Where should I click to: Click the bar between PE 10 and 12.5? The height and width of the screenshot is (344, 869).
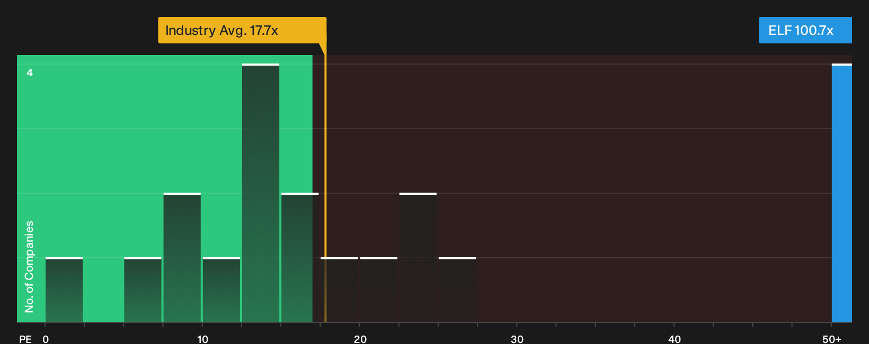tap(221, 289)
